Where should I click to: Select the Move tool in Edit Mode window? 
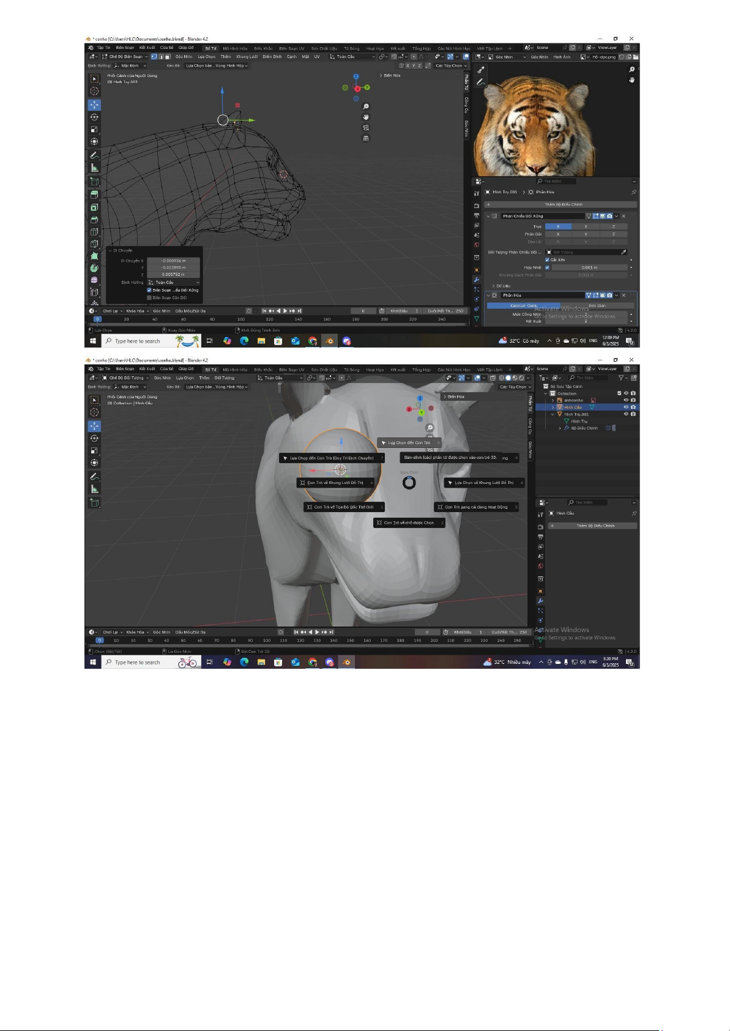94,105
